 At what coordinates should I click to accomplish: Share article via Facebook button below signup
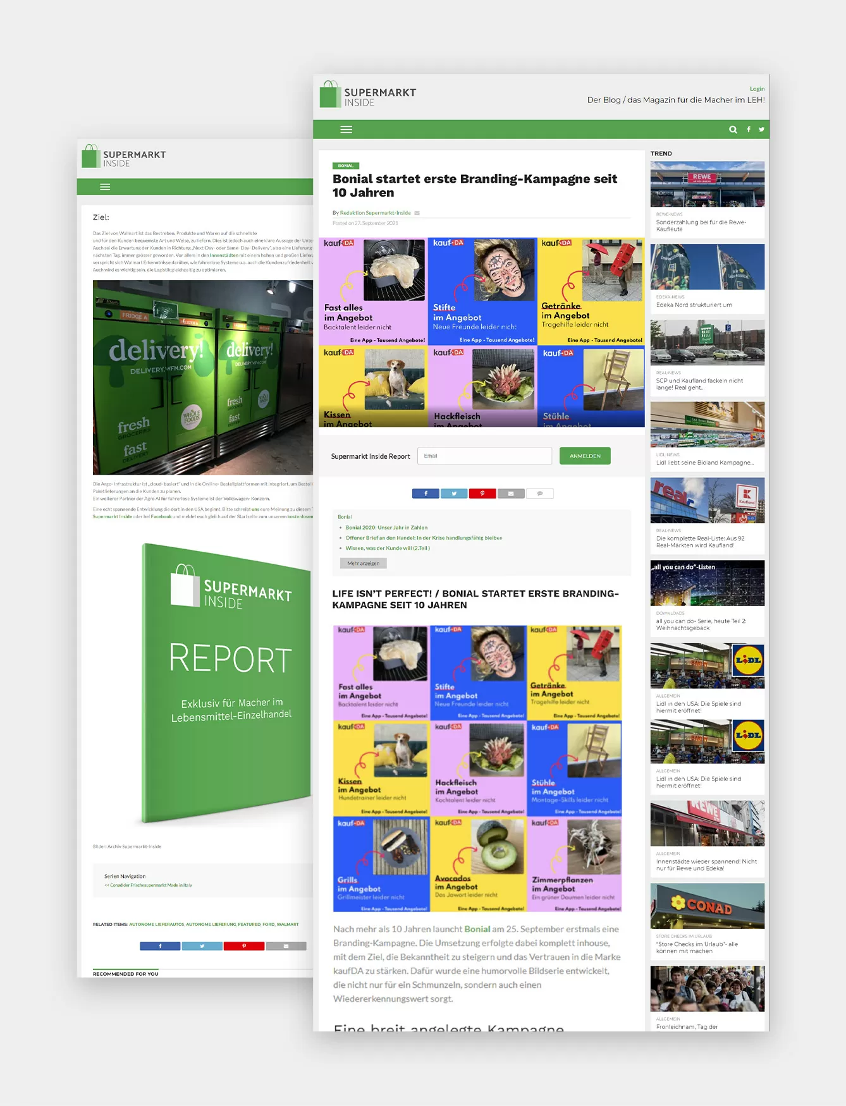pyautogui.click(x=426, y=494)
